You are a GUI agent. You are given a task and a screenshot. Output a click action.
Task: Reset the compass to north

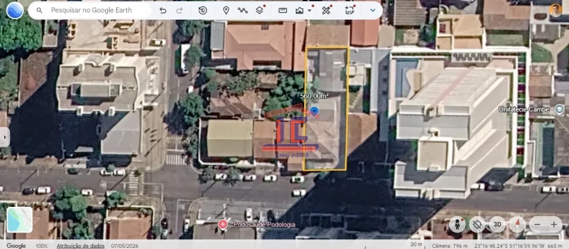click(517, 225)
